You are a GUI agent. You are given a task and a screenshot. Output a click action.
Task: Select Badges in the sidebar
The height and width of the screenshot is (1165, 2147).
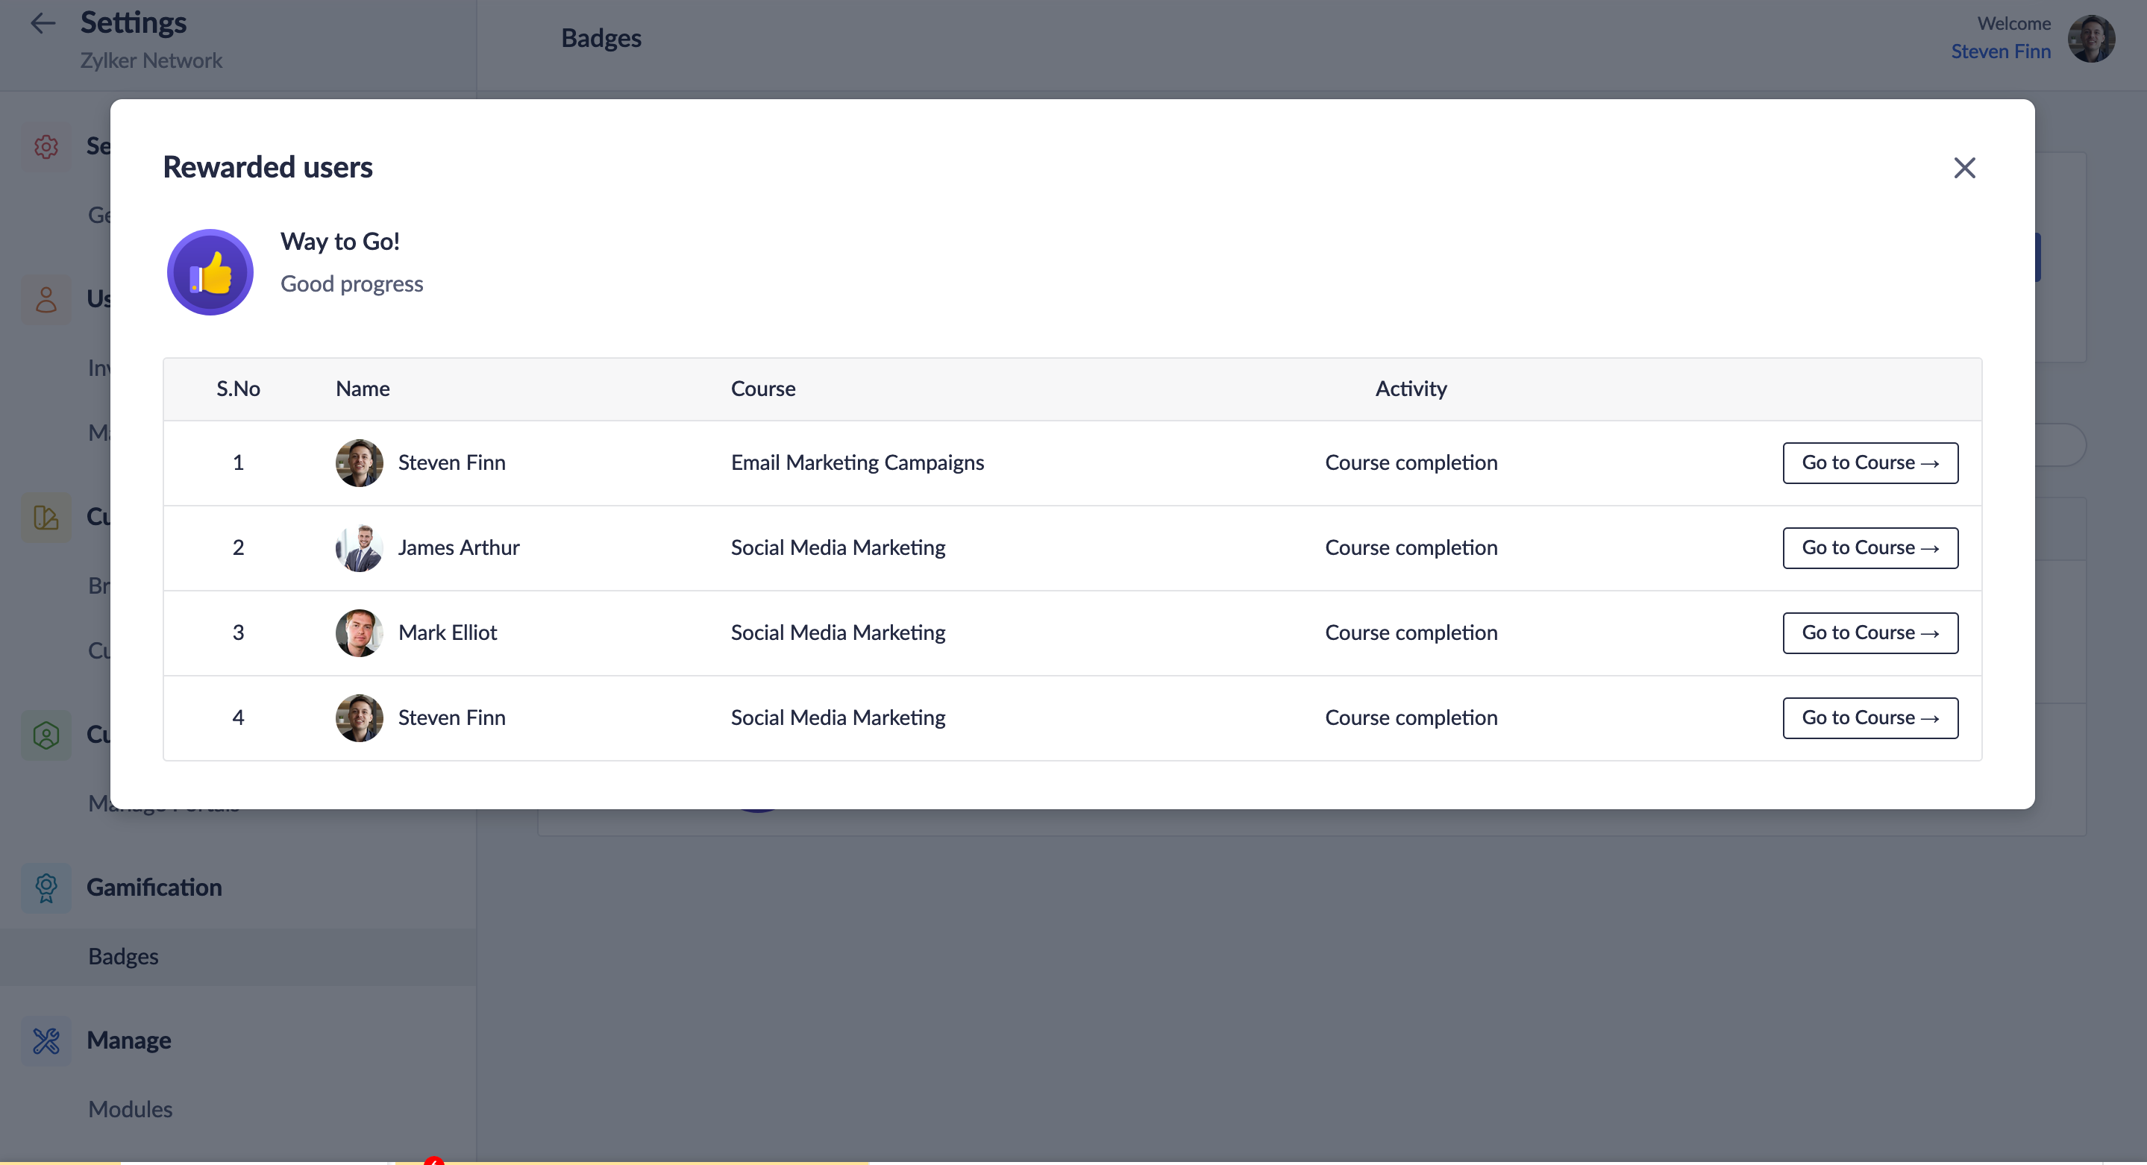(x=123, y=956)
